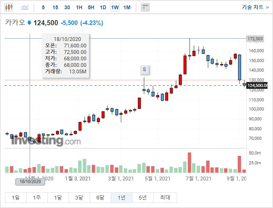Choose the 최대 time range
This screenshot has width=273, height=208.
pos(165,197)
